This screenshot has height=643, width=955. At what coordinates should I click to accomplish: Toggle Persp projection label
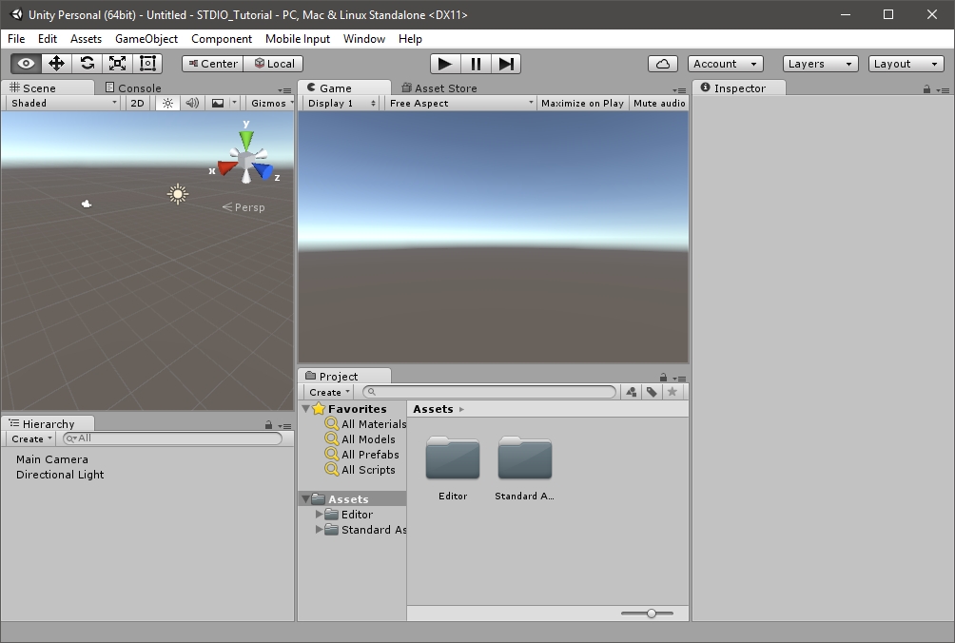click(x=244, y=207)
